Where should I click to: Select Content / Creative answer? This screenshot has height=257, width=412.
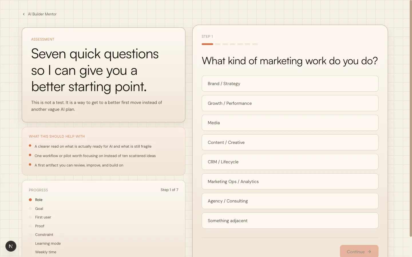pos(290,142)
